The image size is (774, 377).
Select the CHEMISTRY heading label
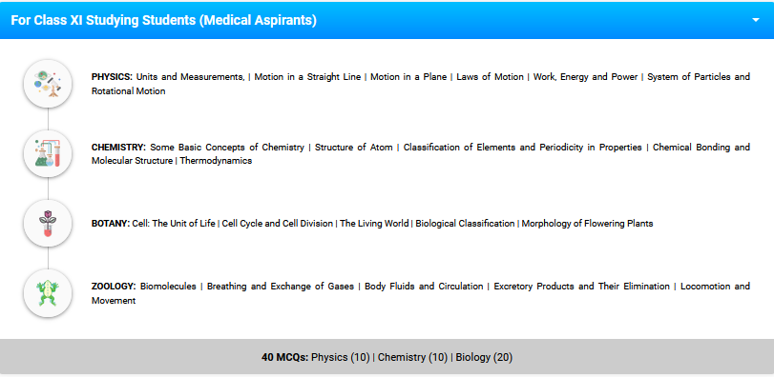(118, 148)
